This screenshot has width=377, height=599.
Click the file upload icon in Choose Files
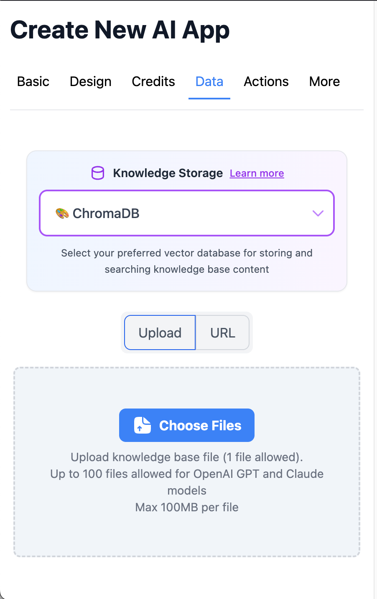(x=142, y=425)
